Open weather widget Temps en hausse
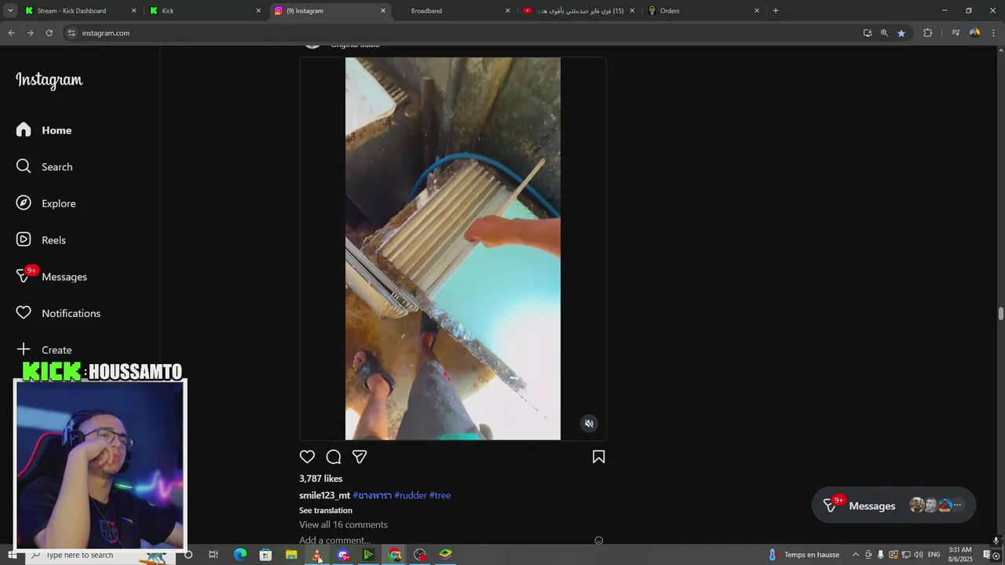 pyautogui.click(x=804, y=555)
